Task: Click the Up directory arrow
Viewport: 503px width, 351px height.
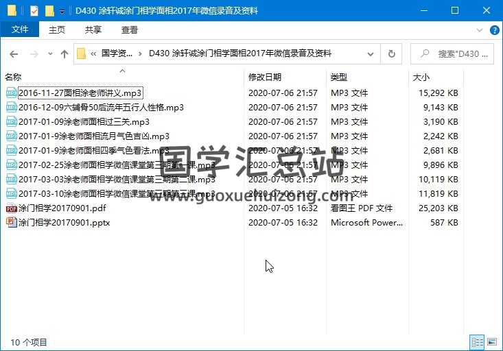Action: 65,54
